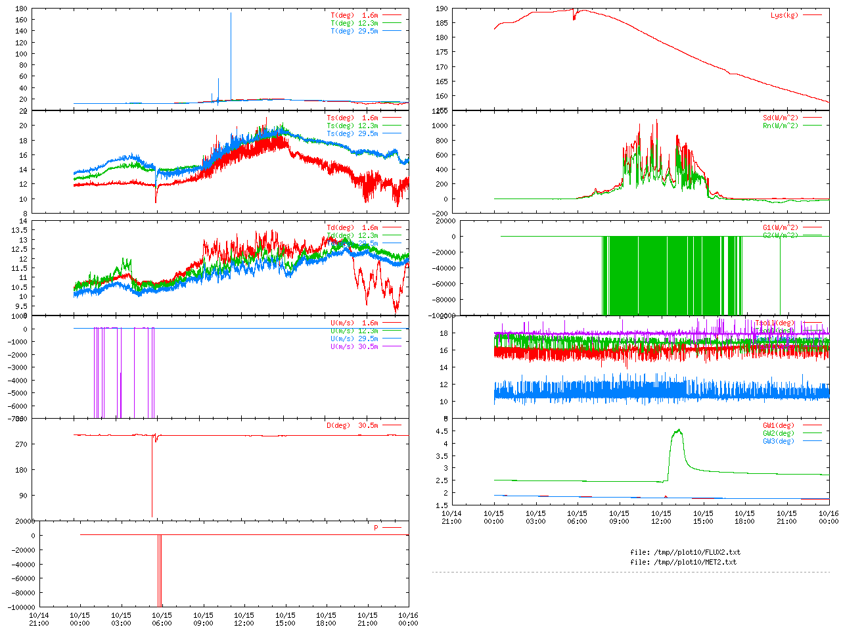This screenshot has width=841, height=631.
Task: Click the file path /tmp//plot10/MET2.txt text
Action: 683,562
